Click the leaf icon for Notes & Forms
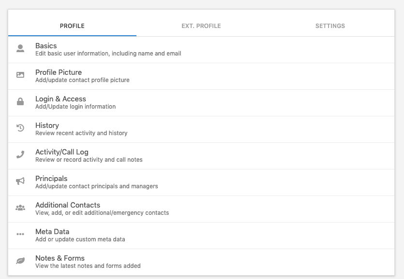The image size is (404, 279). coord(20,260)
